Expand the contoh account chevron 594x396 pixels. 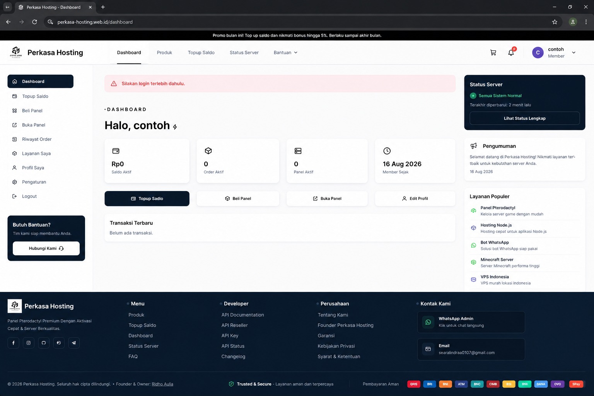point(574,53)
